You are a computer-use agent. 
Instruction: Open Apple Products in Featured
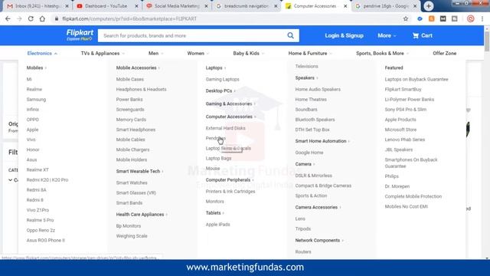coord(400,120)
